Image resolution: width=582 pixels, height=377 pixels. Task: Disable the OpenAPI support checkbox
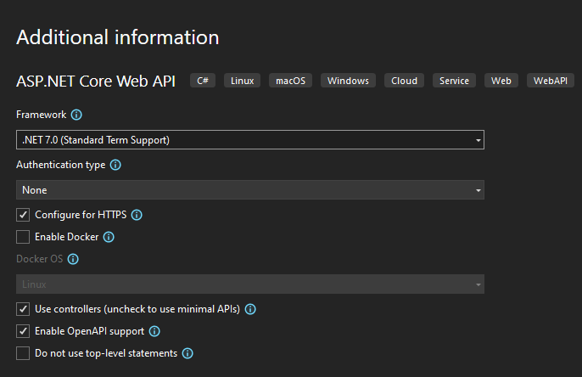pos(23,331)
